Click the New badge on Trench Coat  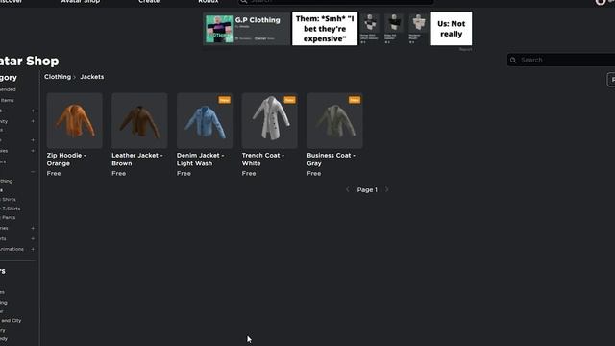pos(289,100)
